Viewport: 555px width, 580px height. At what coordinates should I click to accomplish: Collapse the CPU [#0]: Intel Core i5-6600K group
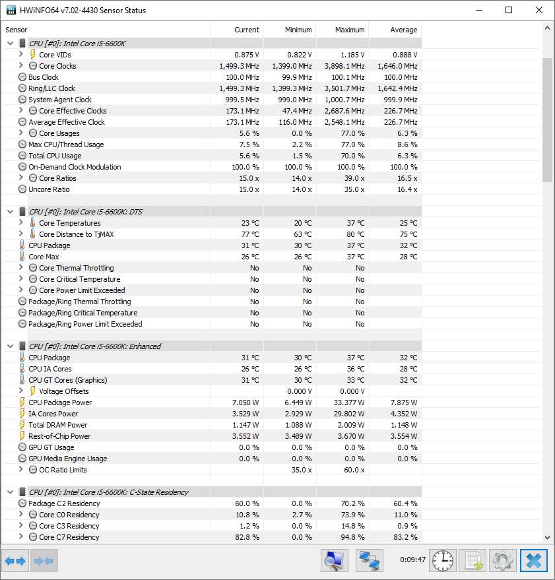click(11, 44)
